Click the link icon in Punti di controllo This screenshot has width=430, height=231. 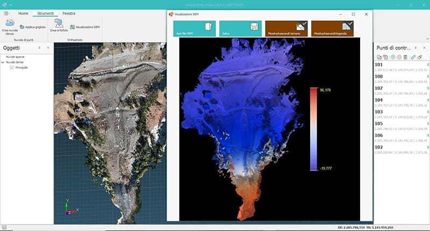click(413, 57)
